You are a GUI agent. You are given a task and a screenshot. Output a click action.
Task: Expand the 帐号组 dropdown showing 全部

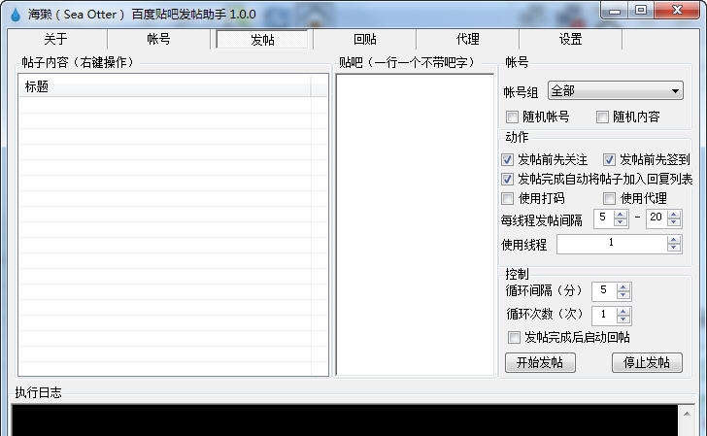616,90
